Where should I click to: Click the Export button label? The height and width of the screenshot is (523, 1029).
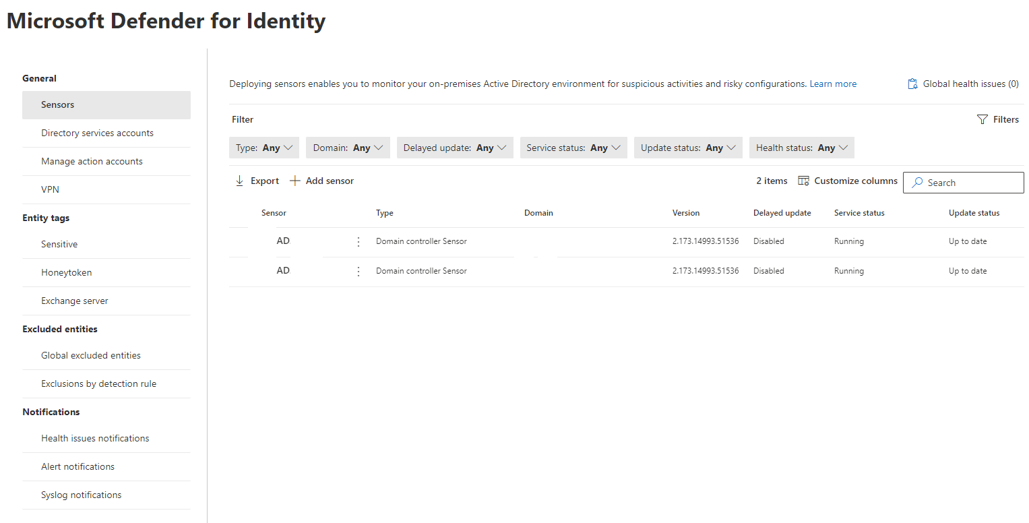(265, 181)
